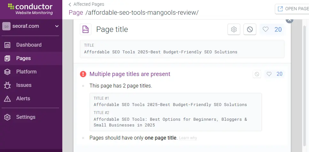This screenshot has height=152, width=309.
Task: Click the back chevron beside Affected Pages
Action: tap(70, 4)
